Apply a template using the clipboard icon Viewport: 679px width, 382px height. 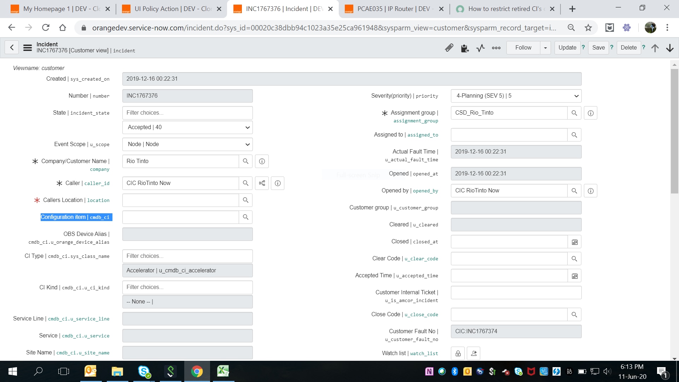click(465, 47)
